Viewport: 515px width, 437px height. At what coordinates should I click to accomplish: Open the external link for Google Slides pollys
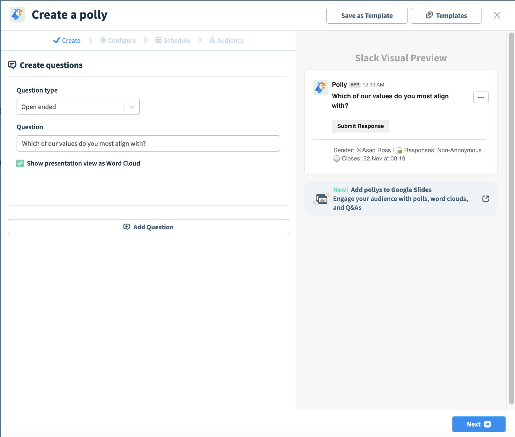pyautogui.click(x=486, y=198)
